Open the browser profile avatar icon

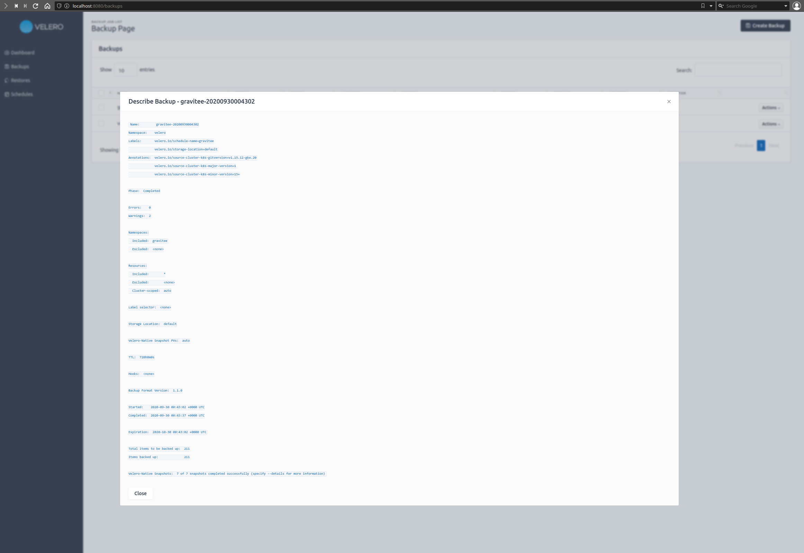[797, 6]
